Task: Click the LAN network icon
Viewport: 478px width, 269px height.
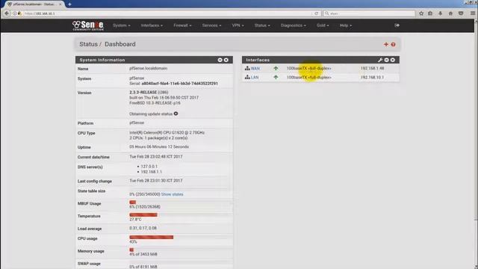Action: (247, 77)
